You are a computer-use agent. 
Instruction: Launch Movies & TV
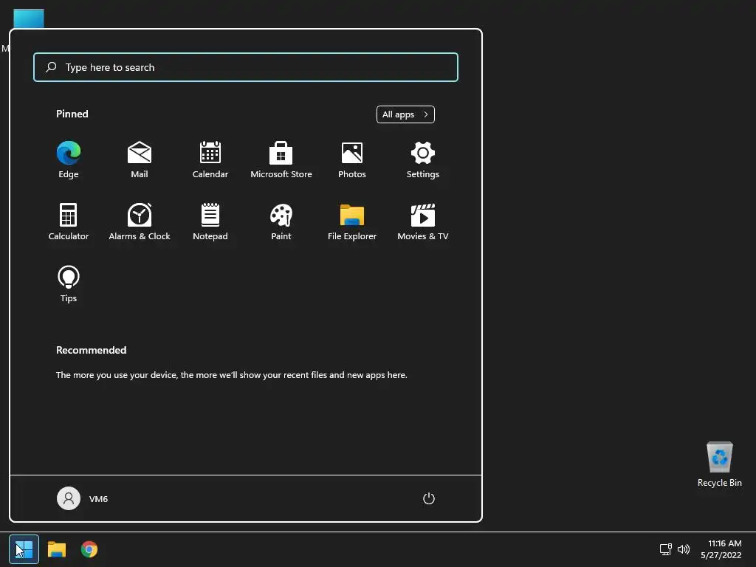[423, 221]
